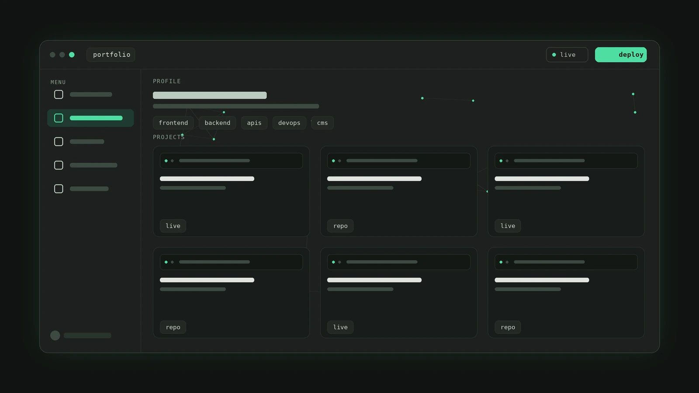Click the live status pill in header

[567, 55]
